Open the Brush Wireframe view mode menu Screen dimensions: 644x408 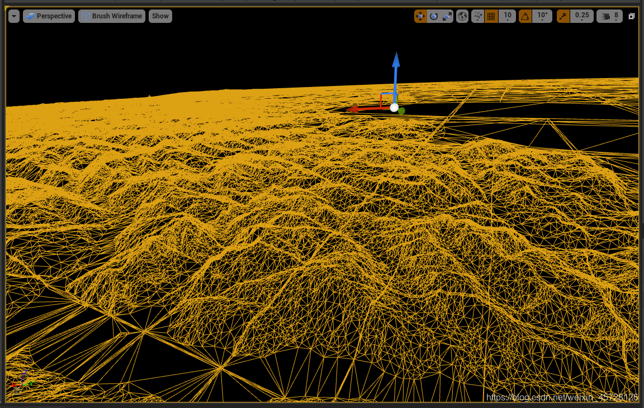click(112, 16)
